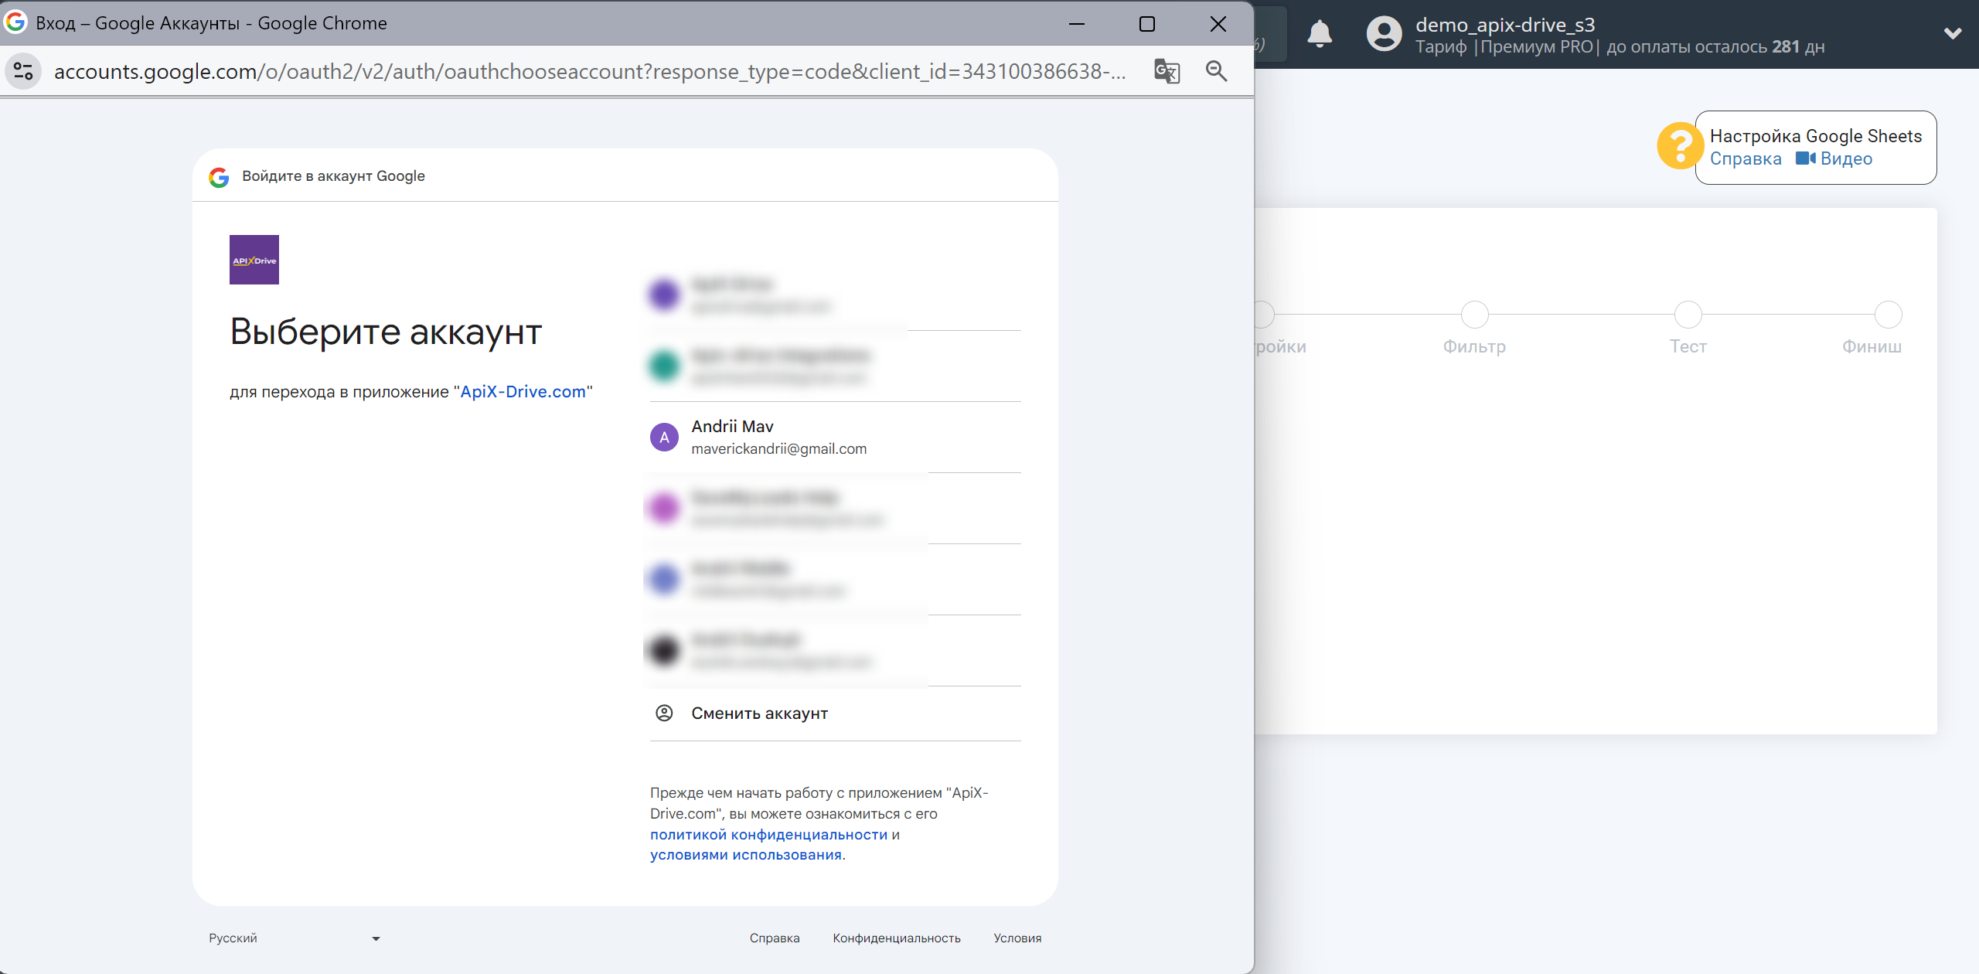1979x974 pixels.
Task: Open политикой конфиденциальности link
Action: tap(768, 835)
